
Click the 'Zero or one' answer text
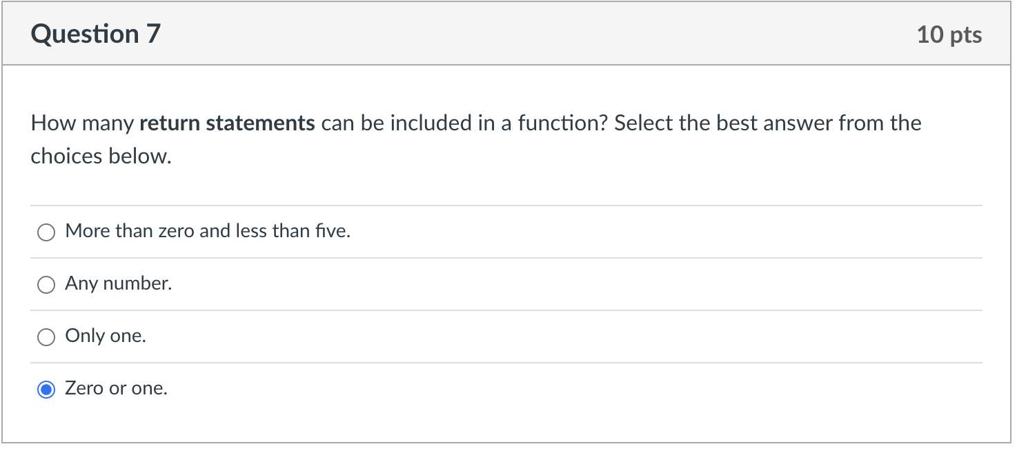[x=116, y=388]
